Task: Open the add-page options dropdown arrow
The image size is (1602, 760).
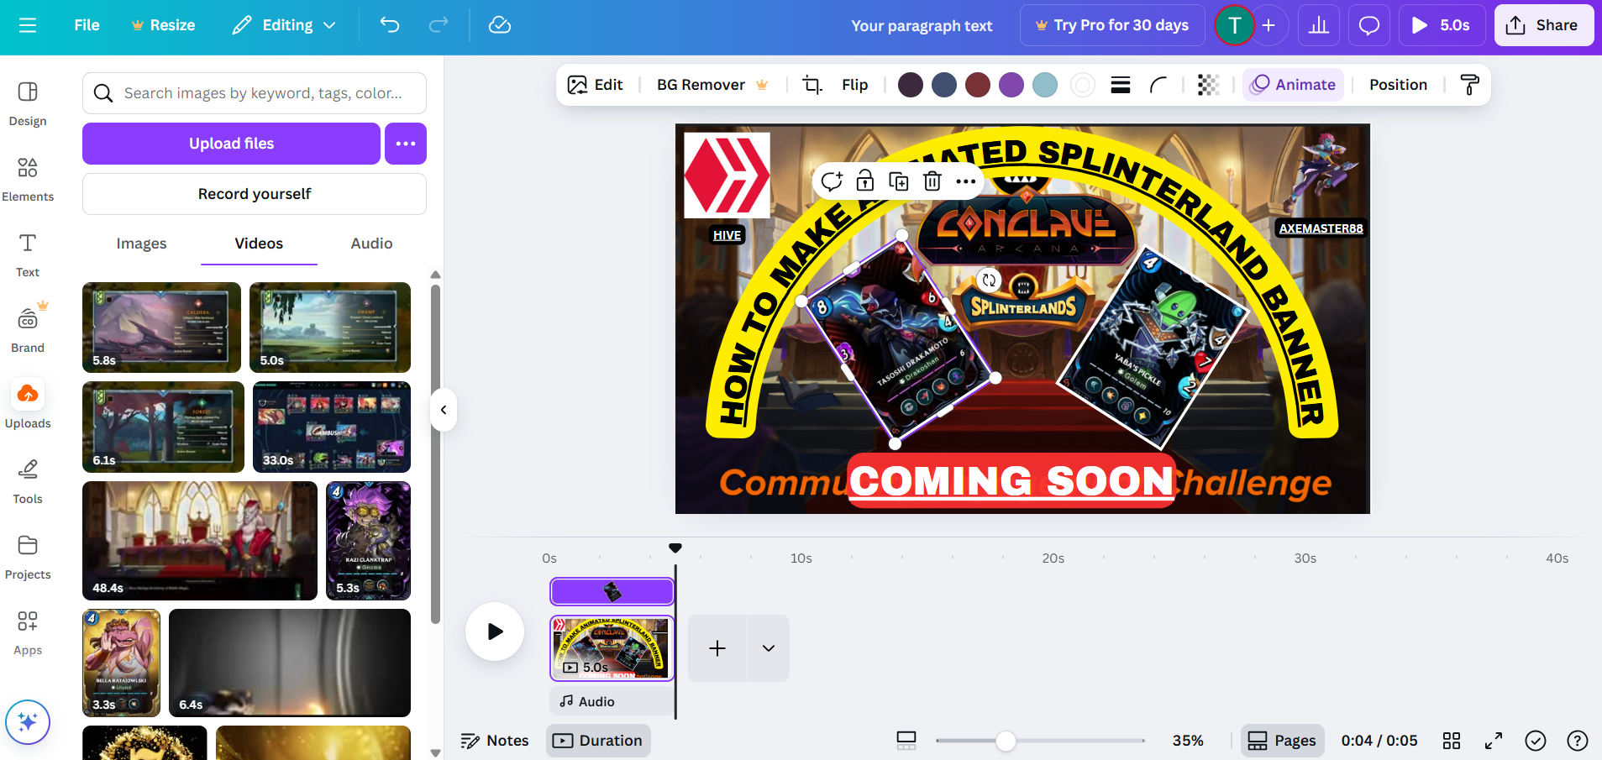Action: click(x=769, y=648)
